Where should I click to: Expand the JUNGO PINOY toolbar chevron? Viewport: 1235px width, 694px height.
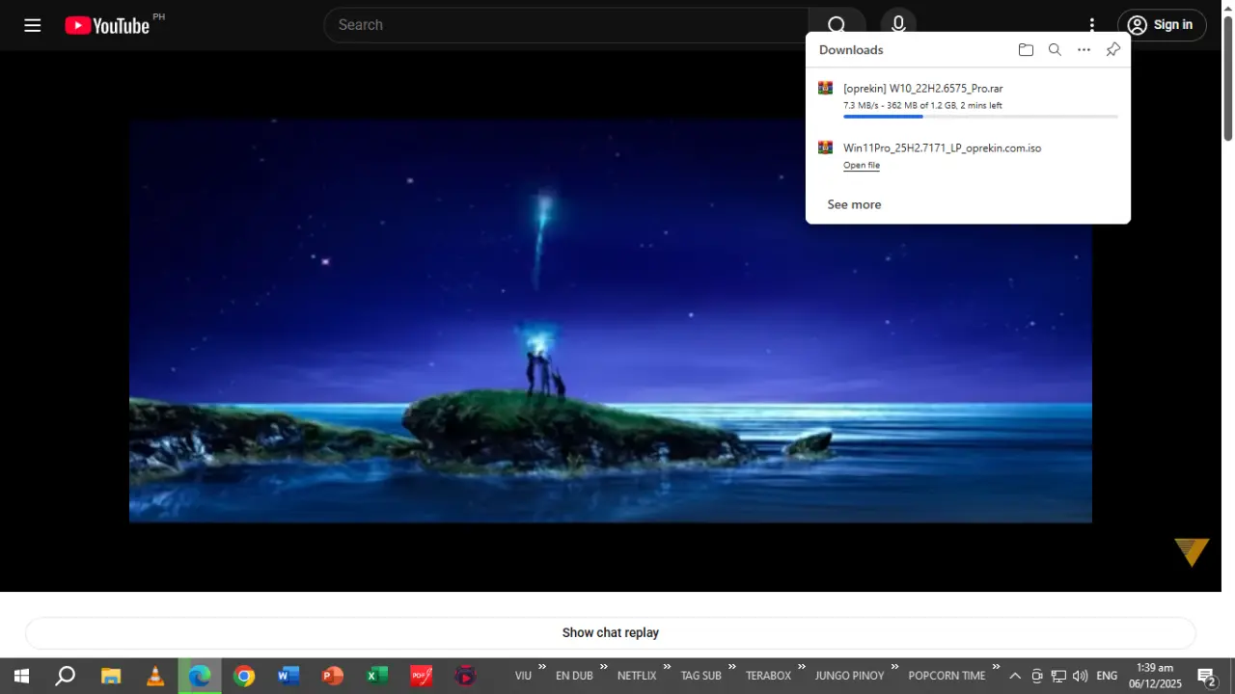[895, 666]
